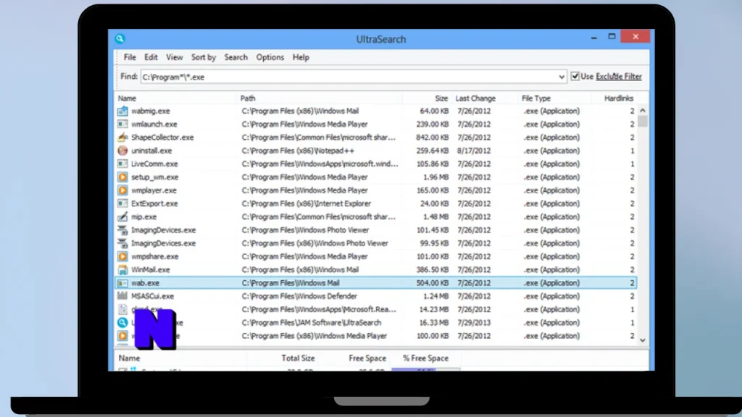Click the Total Size drive column header
This screenshot has height=417, width=742.
pos(298,358)
